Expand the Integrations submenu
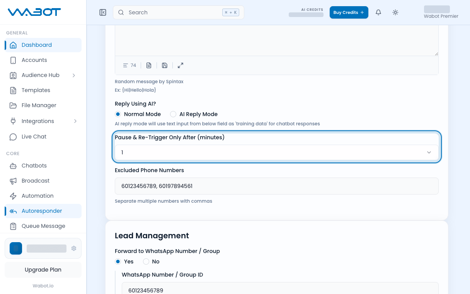This screenshot has height=294, width=470. (75, 121)
